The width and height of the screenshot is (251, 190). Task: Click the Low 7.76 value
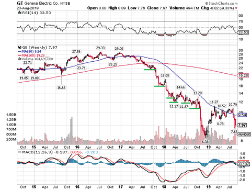(136, 8)
